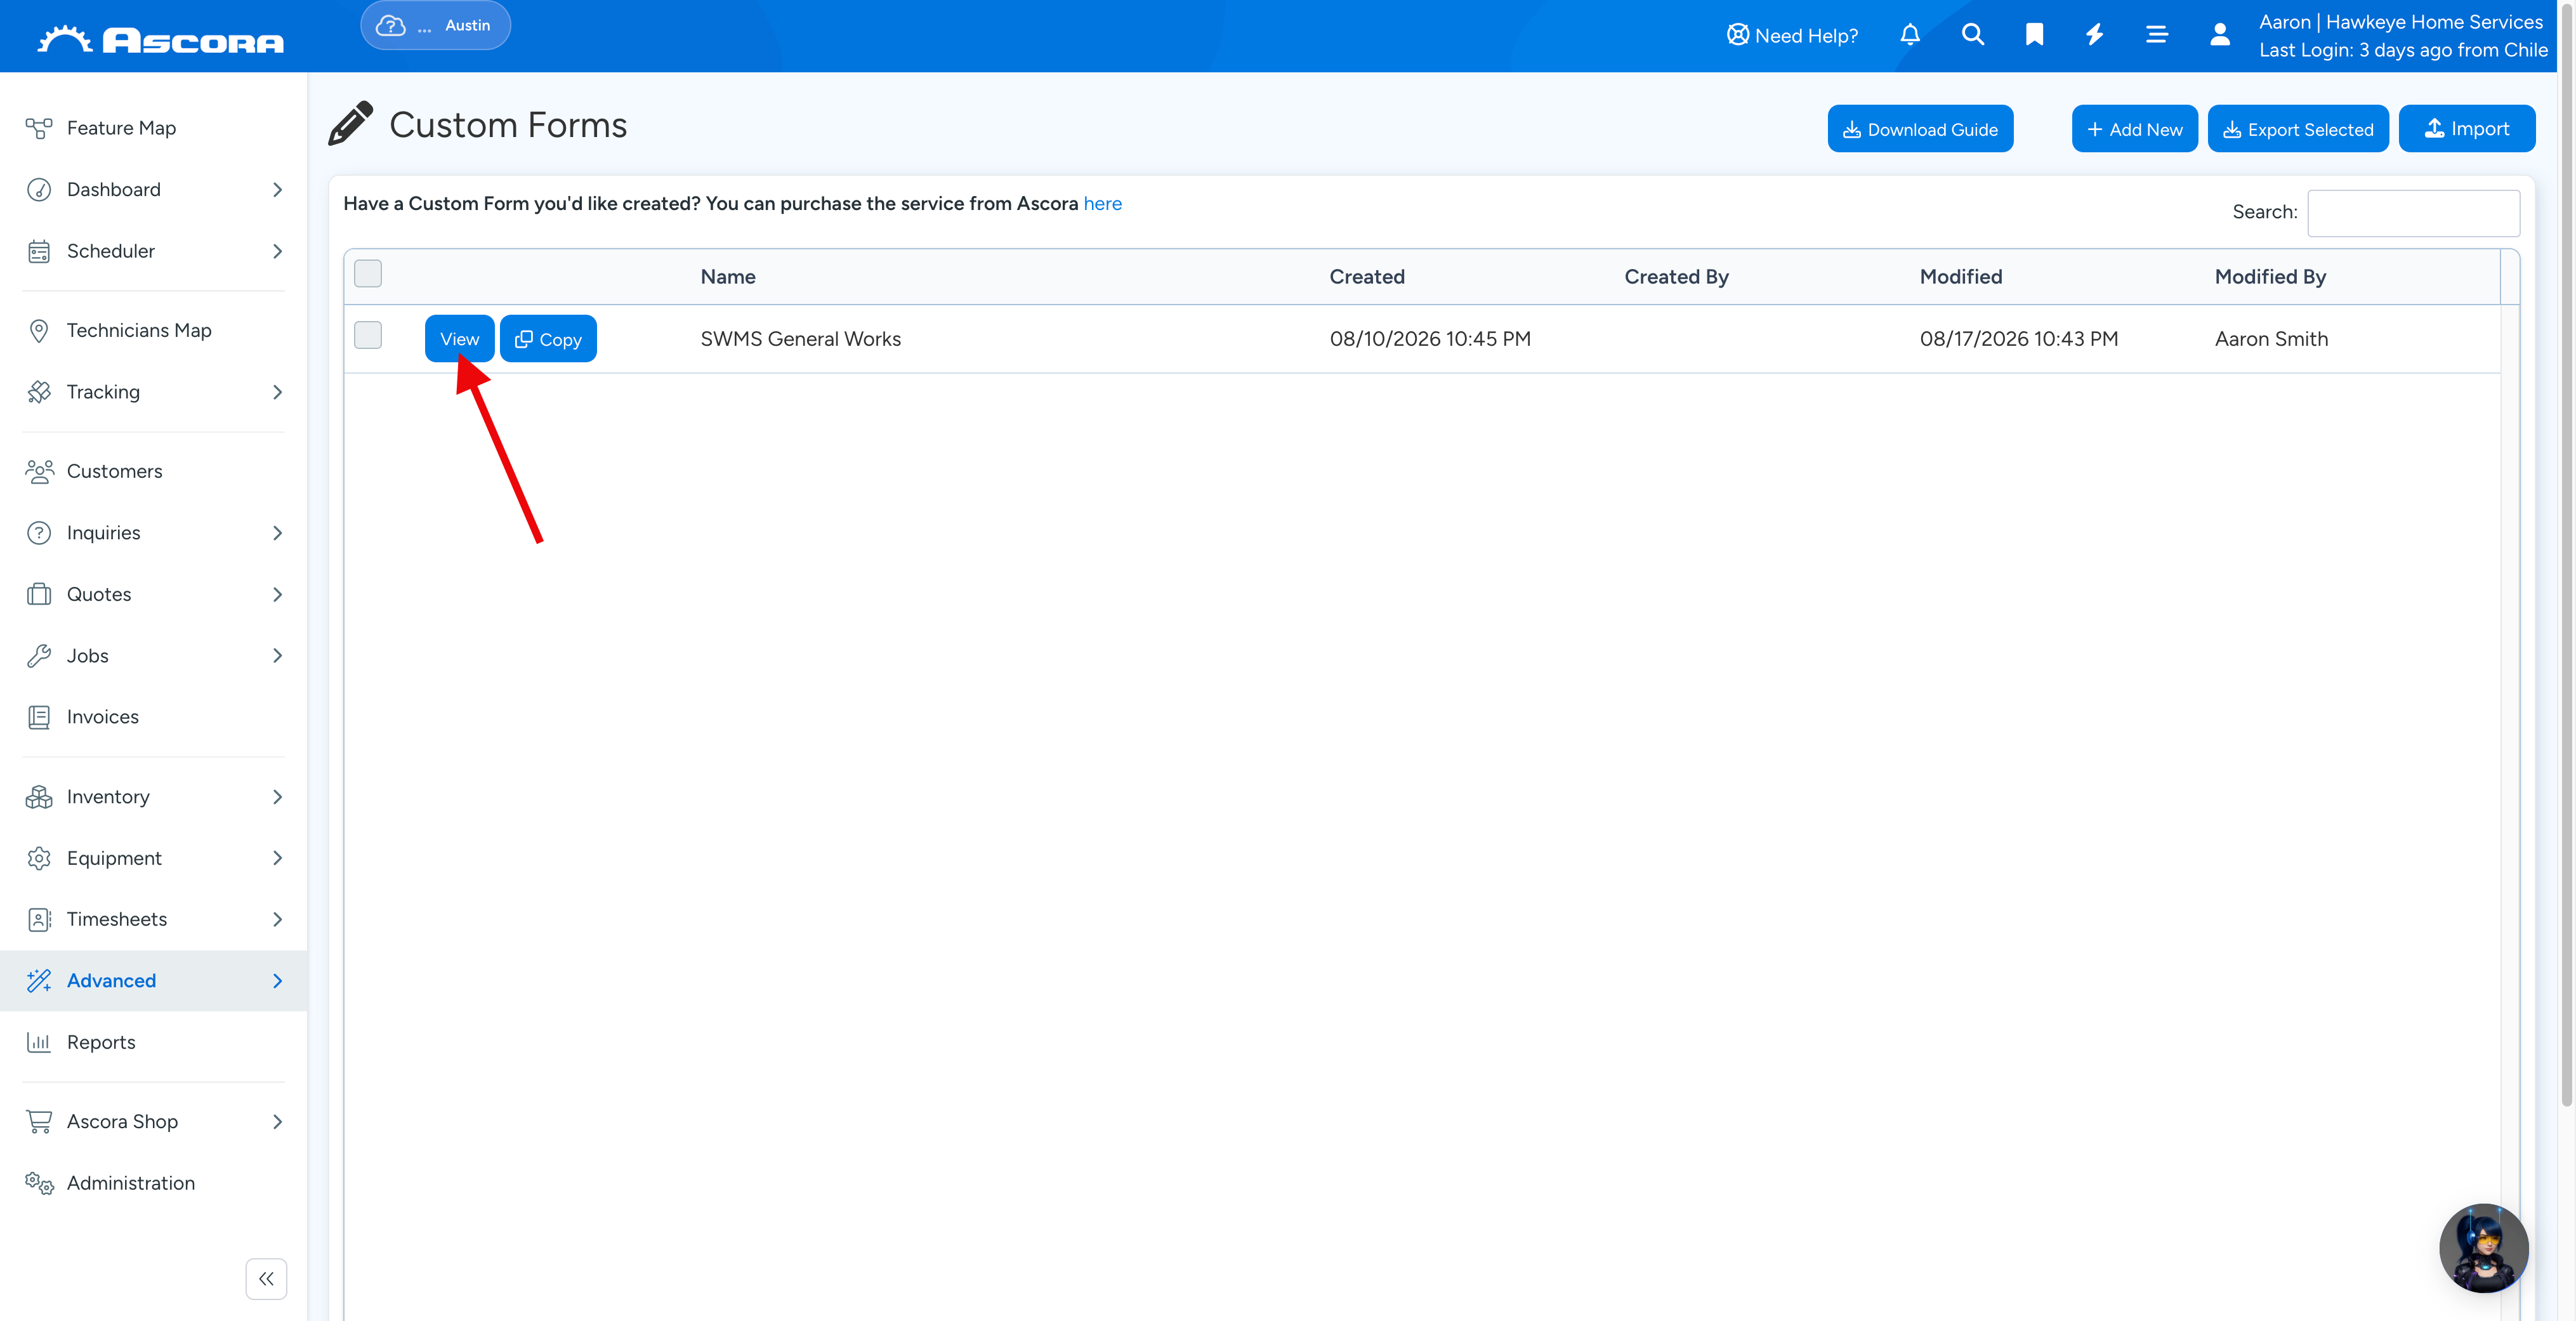Follow the 'here' purchase link

1102,204
